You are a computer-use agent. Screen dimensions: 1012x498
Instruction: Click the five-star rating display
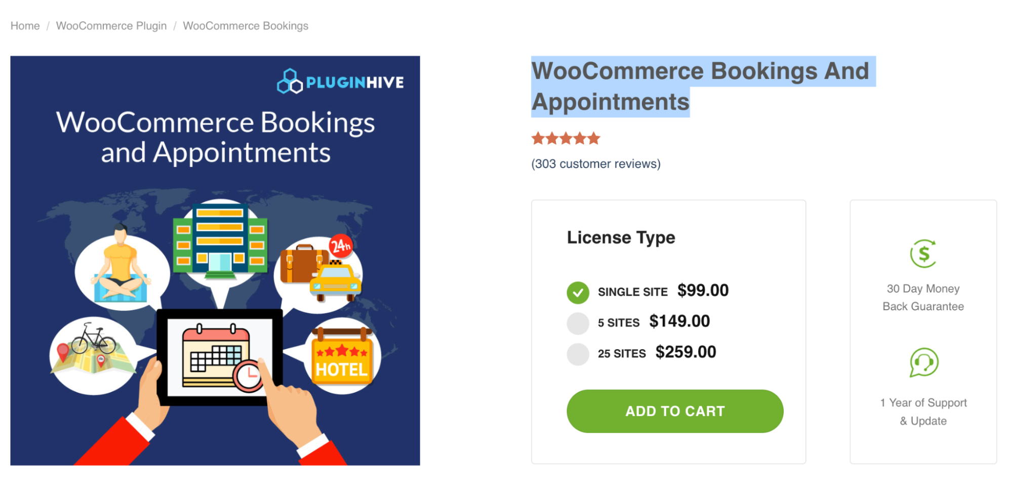pyautogui.click(x=565, y=138)
